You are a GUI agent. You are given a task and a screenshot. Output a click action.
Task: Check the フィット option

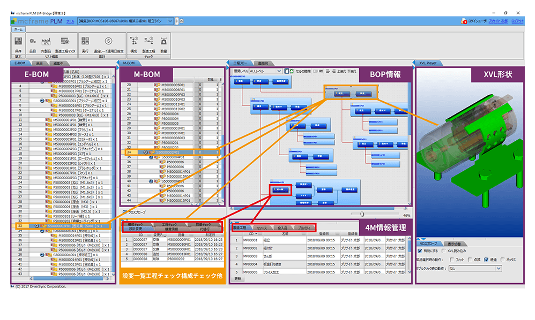point(452,260)
